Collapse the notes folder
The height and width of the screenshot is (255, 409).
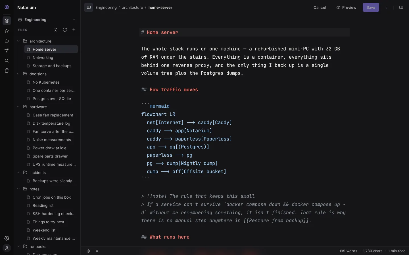18,189
